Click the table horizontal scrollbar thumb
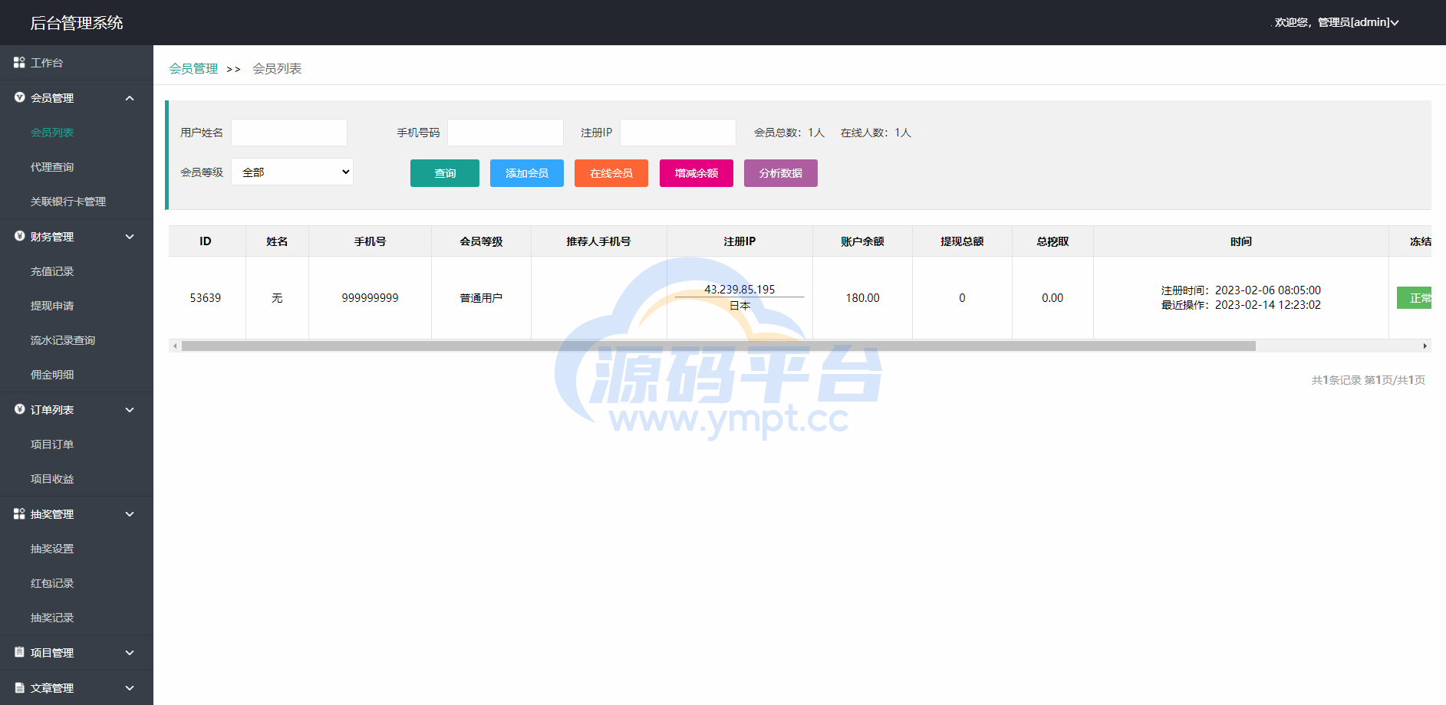Image resolution: width=1446 pixels, height=705 pixels. tap(719, 346)
